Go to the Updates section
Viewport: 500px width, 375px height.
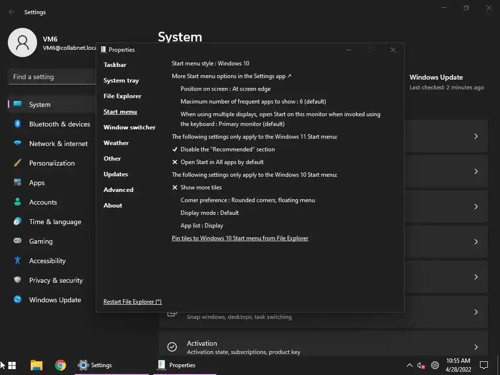pos(116,174)
